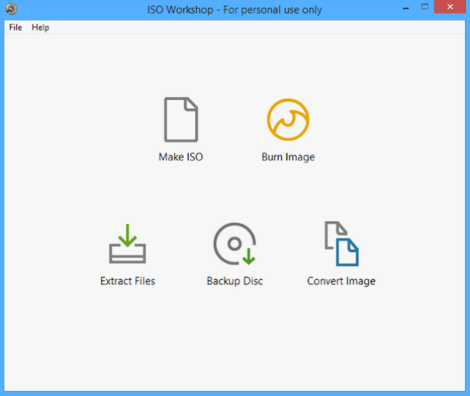Image resolution: width=470 pixels, height=396 pixels.
Task: Click the ISO Workshop app icon in title bar
Action: (11, 9)
